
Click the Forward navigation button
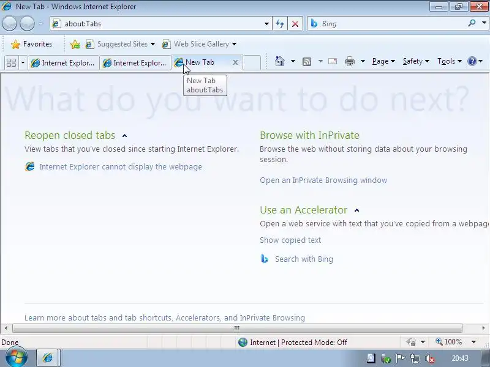(27, 23)
